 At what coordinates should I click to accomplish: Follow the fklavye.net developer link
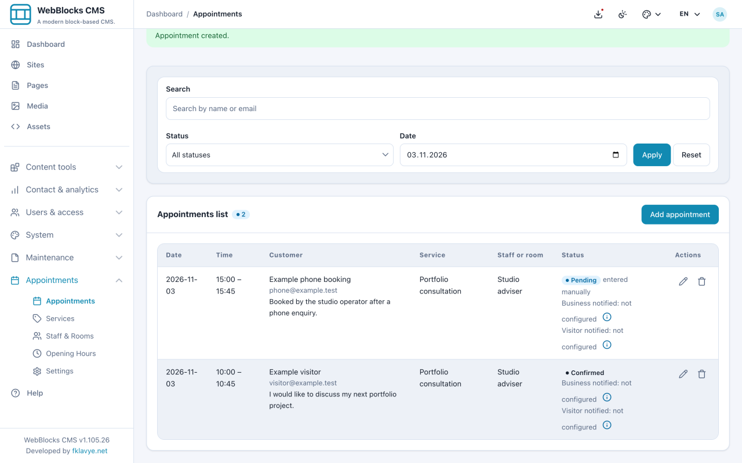coord(90,451)
